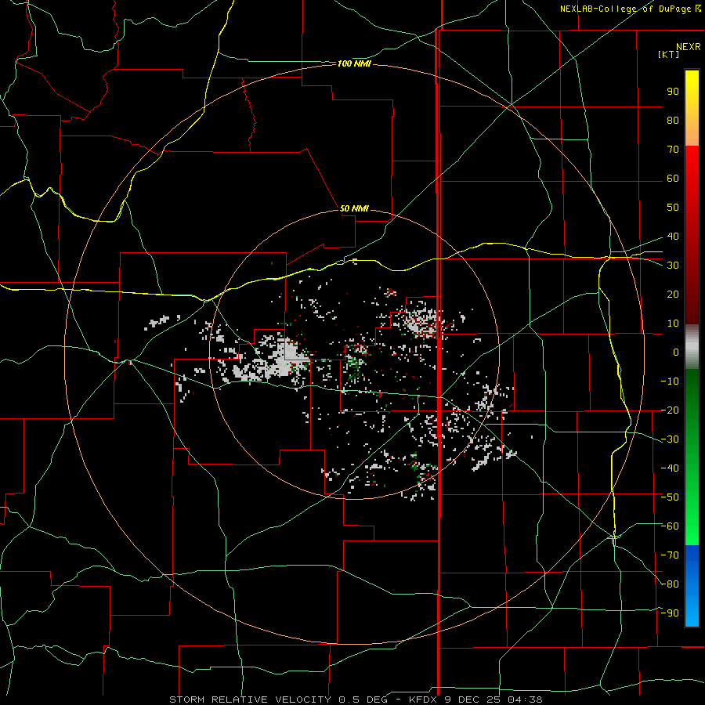Click the [KT] units label
The width and height of the screenshot is (705, 705).
point(668,54)
